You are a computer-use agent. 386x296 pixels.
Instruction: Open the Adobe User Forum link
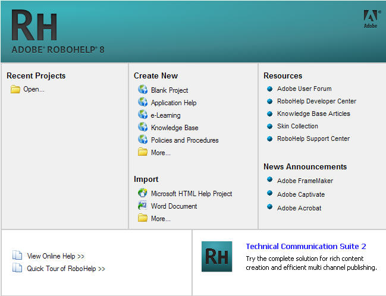305,89
